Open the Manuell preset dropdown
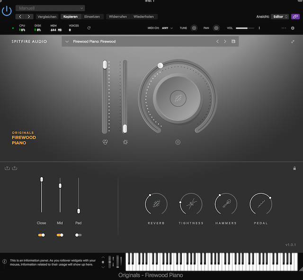This screenshot has width=303, height=280. point(50,8)
